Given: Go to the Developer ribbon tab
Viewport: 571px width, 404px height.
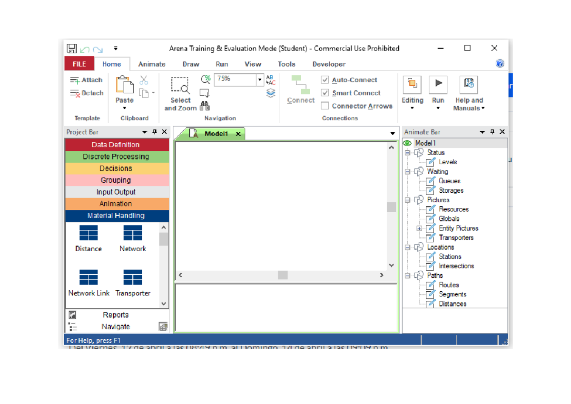Looking at the screenshot, I should (x=329, y=64).
